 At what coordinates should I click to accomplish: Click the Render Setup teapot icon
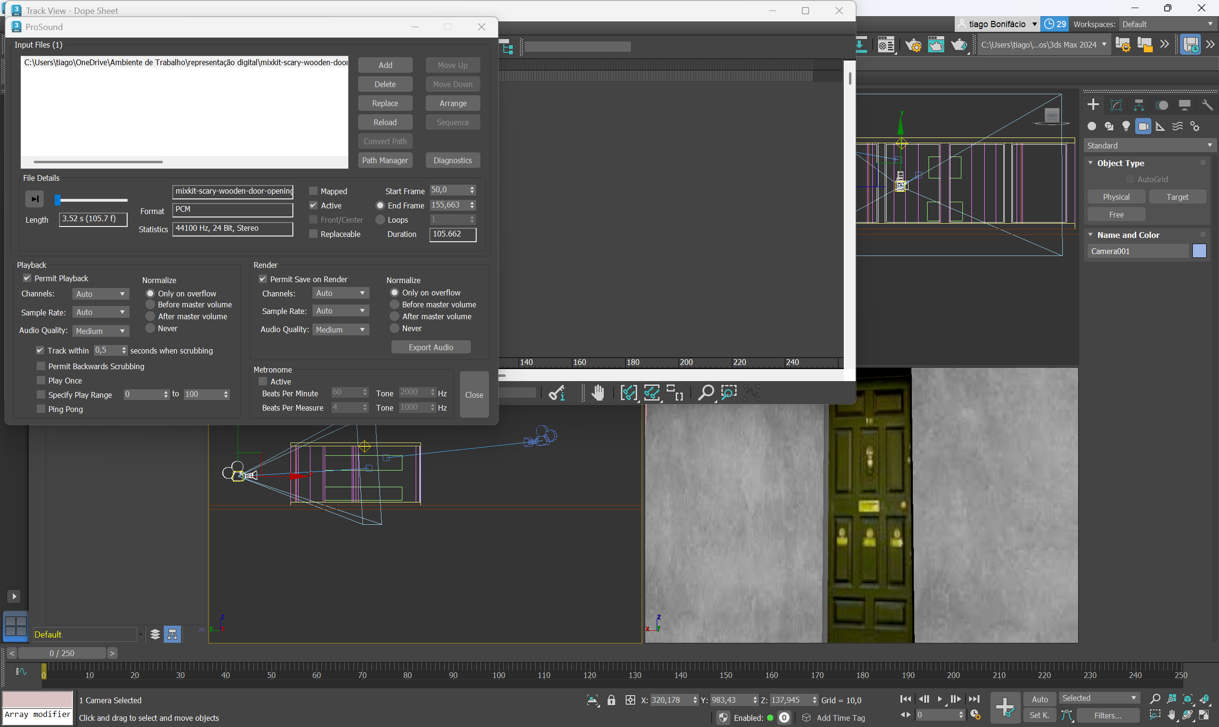[913, 45]
